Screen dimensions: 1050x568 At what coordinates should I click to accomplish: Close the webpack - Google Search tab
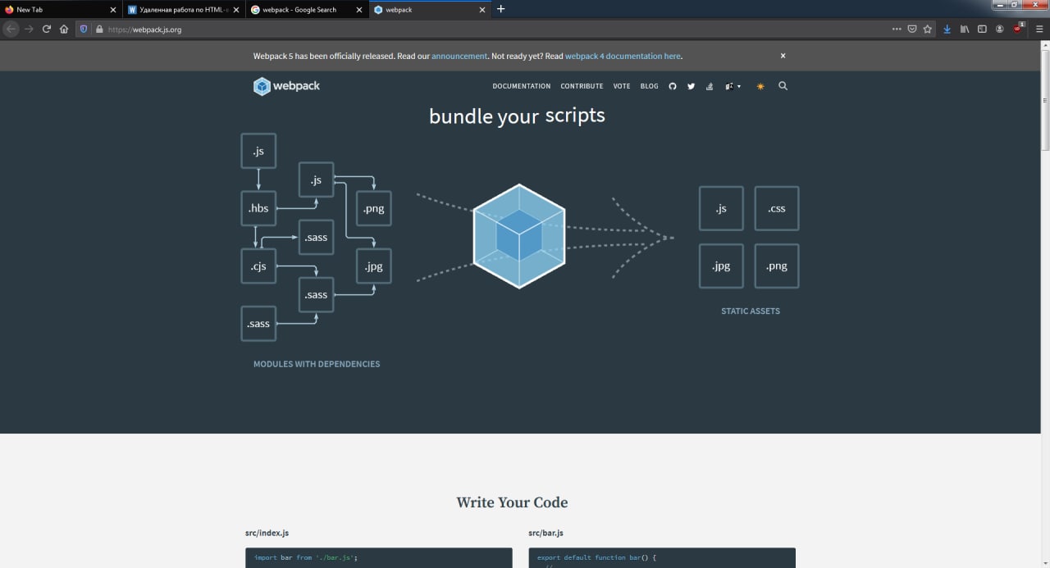tap(359, 10)
